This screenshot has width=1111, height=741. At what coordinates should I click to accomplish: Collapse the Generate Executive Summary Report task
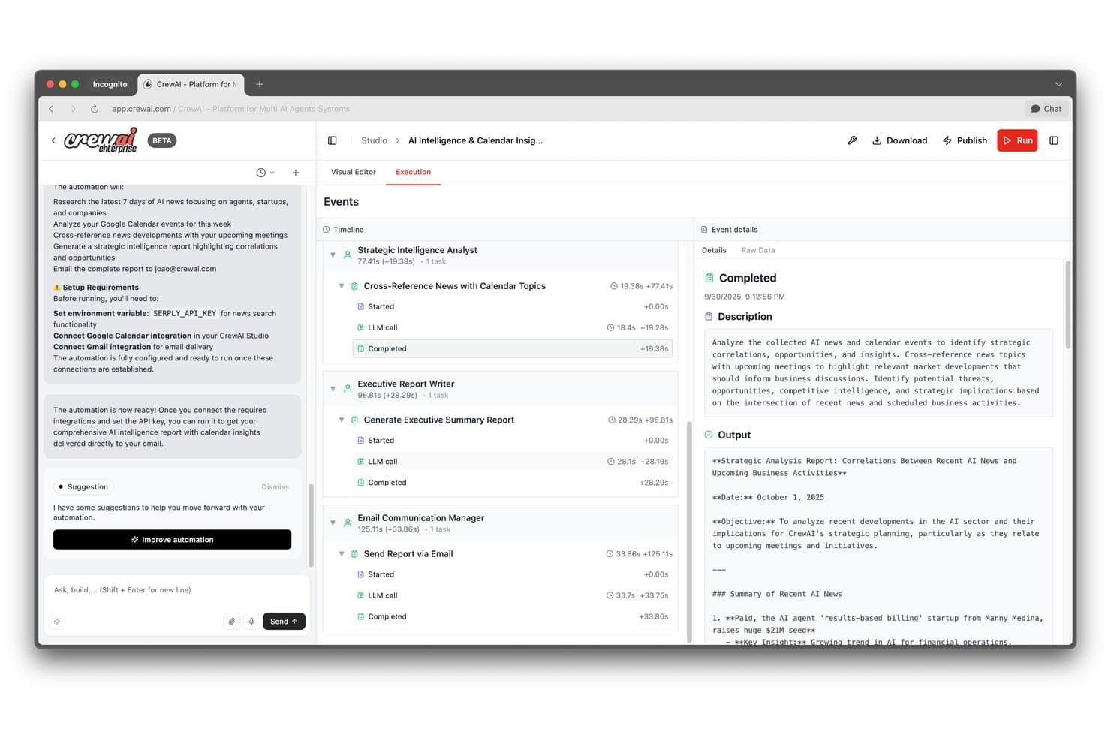click(x=342, y=420)
